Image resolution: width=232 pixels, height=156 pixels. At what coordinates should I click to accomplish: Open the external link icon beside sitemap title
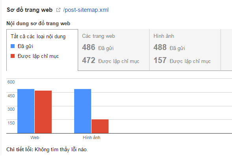tap(58, 10)
